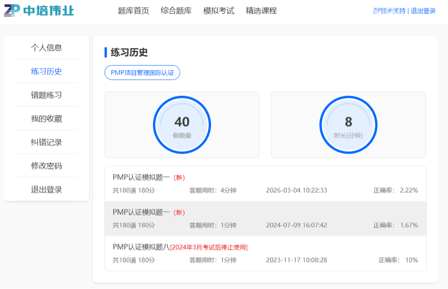Open 个人信息 in the sidebar
This screenshot has width=448, height=289.
click(46, 48)
